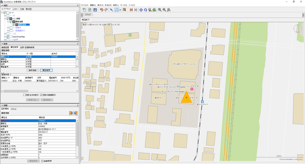Click the zoom out magnifier icon
Screen dimensions: 305x164
[x=164, y=10]
